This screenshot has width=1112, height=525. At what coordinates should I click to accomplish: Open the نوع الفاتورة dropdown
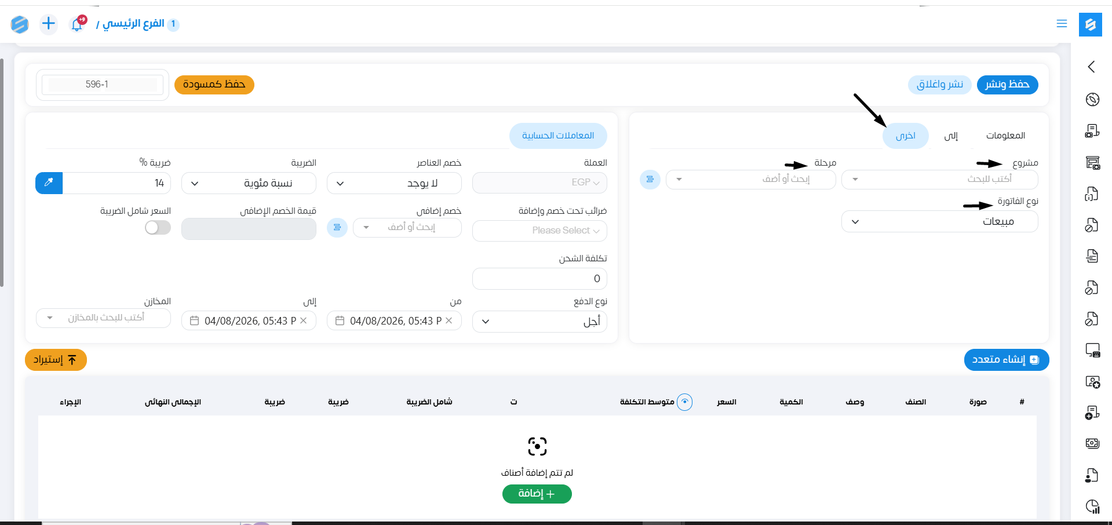click(939, 221)
